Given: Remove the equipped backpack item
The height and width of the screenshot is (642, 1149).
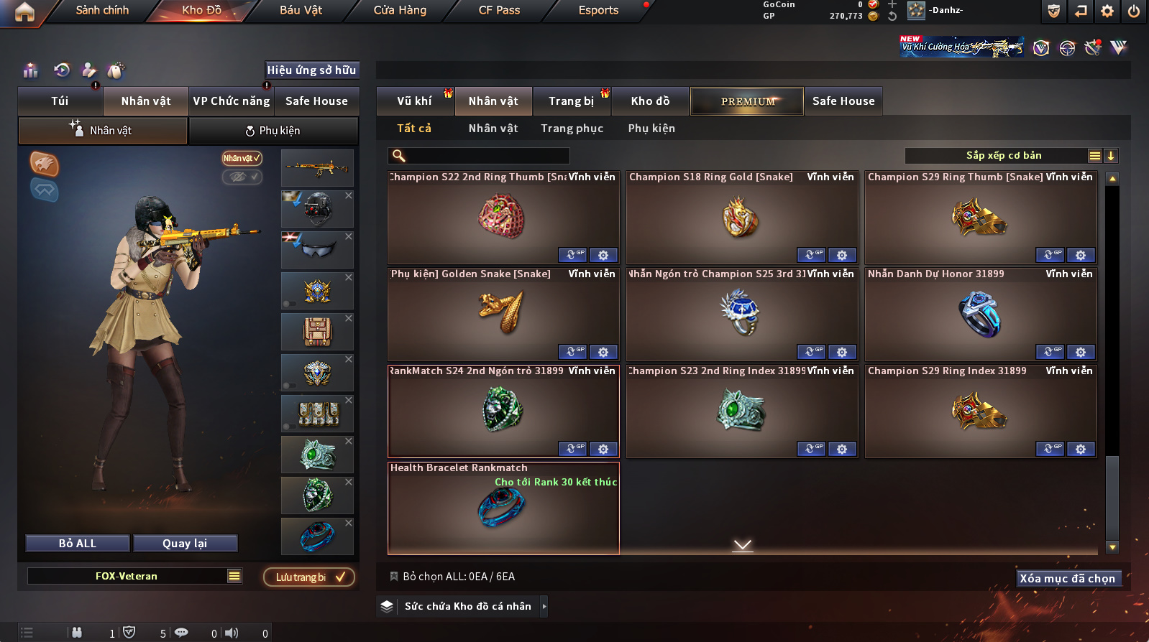Looking at the screenshot, I should (x=349, y=318).
